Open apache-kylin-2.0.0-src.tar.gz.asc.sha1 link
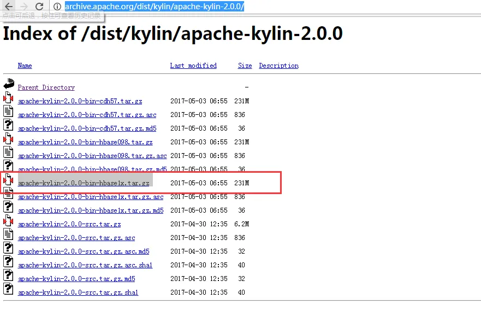This screenshot has width=481, height=328. (85, 265)
